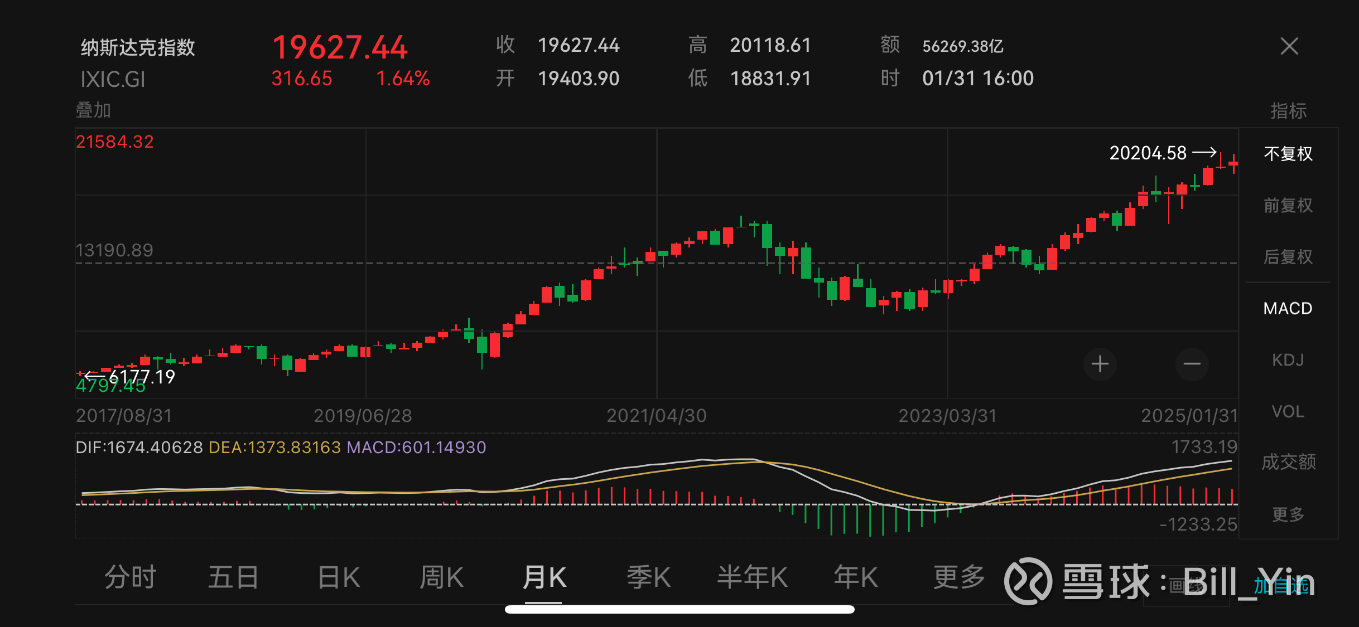Switch the indicator to KDJ

1286,359
